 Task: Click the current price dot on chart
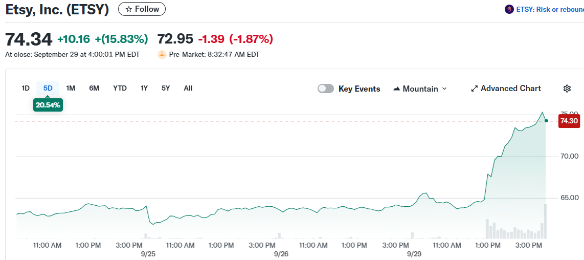tap(546, 121)
